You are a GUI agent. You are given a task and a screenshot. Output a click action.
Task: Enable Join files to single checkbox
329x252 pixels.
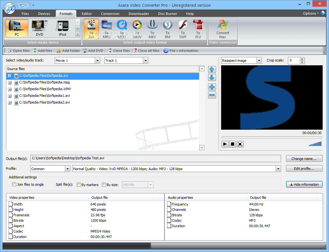coord(14,184)
